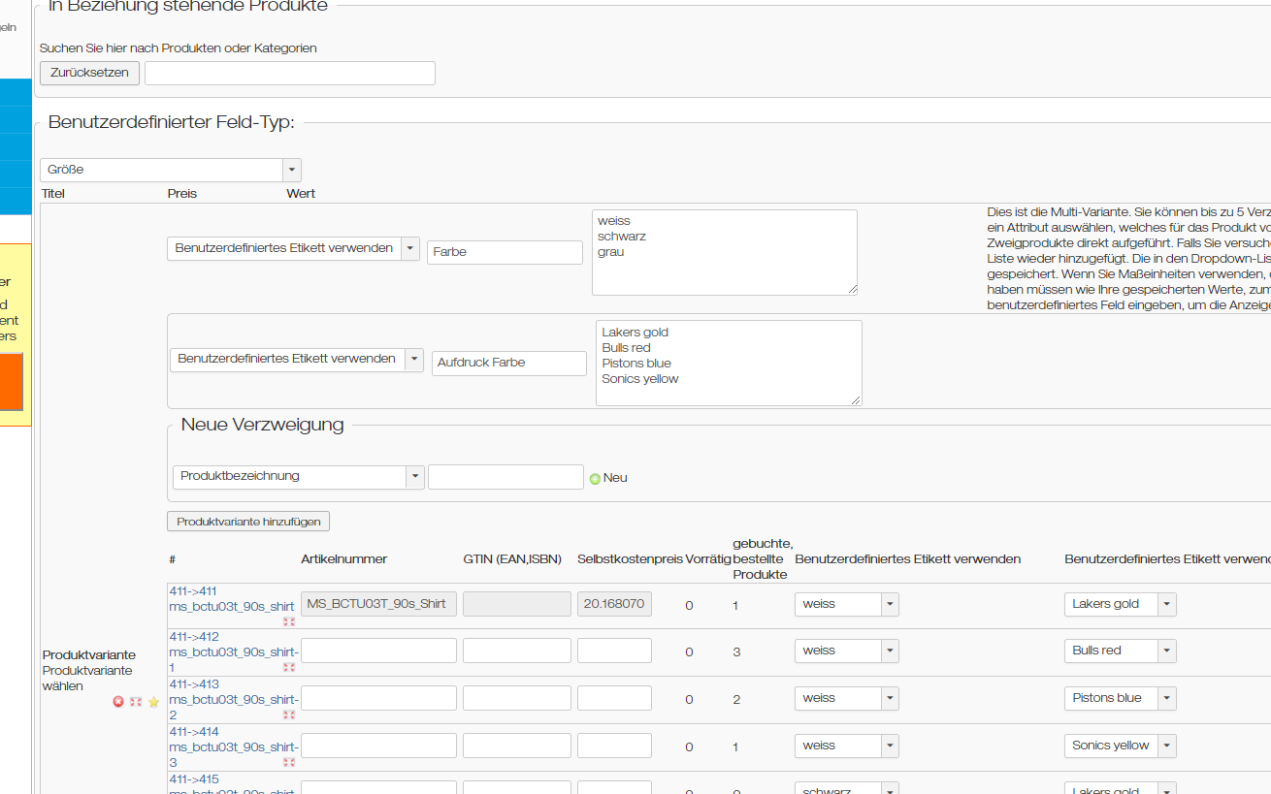Expand the Pistons blue dropdown

tap(1167, 698)
